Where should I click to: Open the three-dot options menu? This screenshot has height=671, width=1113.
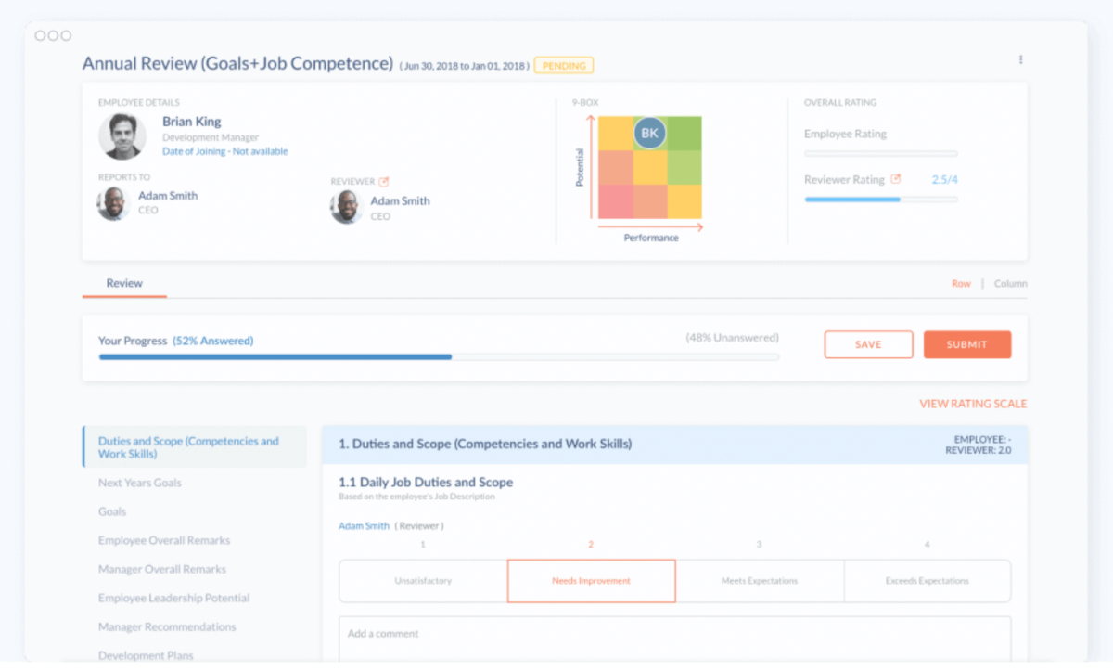1020,58
